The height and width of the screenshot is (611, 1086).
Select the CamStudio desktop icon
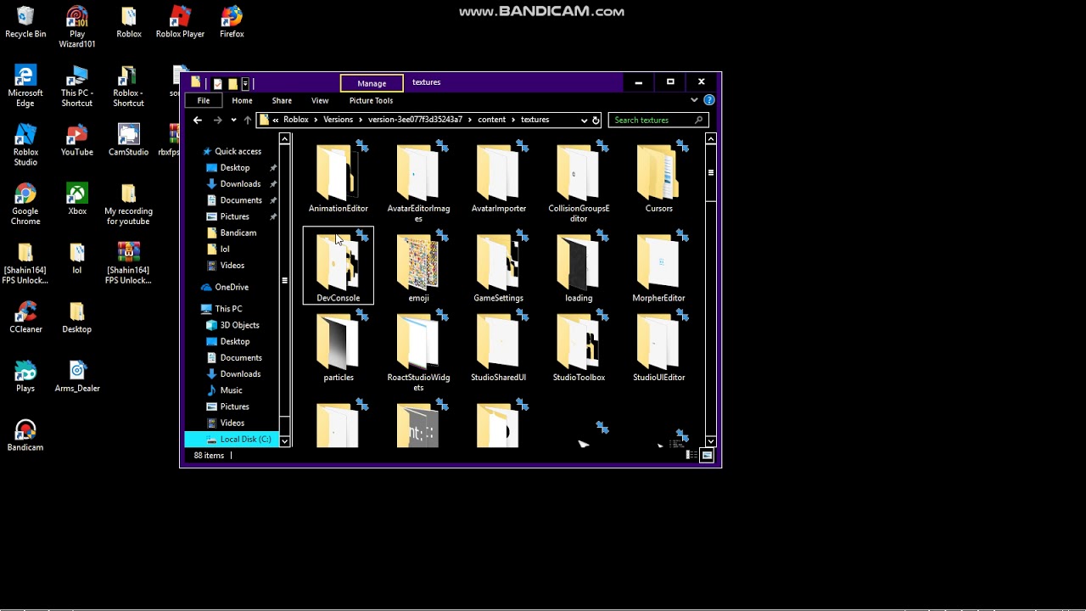[x=128, y=141]
